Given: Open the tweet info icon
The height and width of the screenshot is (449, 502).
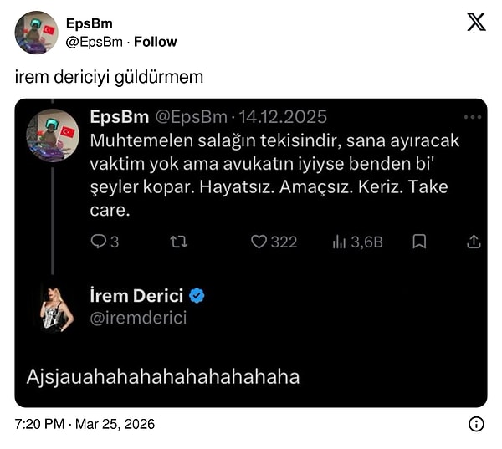Looking at the screenshot, I should tap(476, 424).
